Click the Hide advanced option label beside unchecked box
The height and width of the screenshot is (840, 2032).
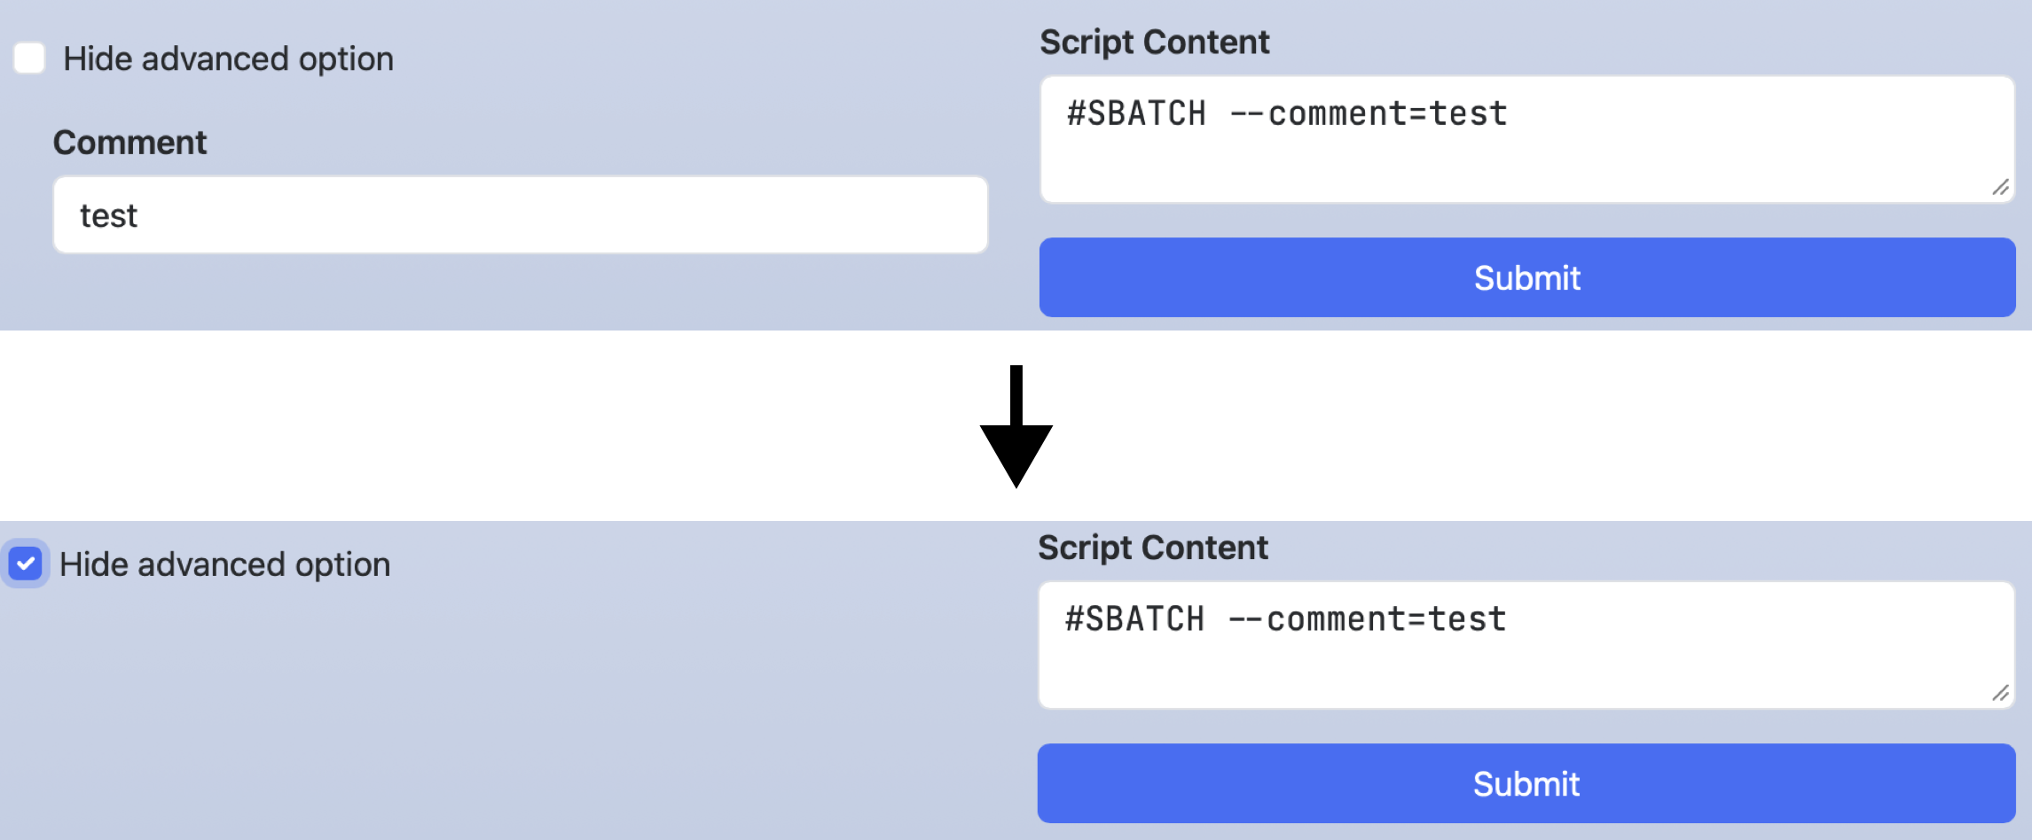click(x=228, y=59)
